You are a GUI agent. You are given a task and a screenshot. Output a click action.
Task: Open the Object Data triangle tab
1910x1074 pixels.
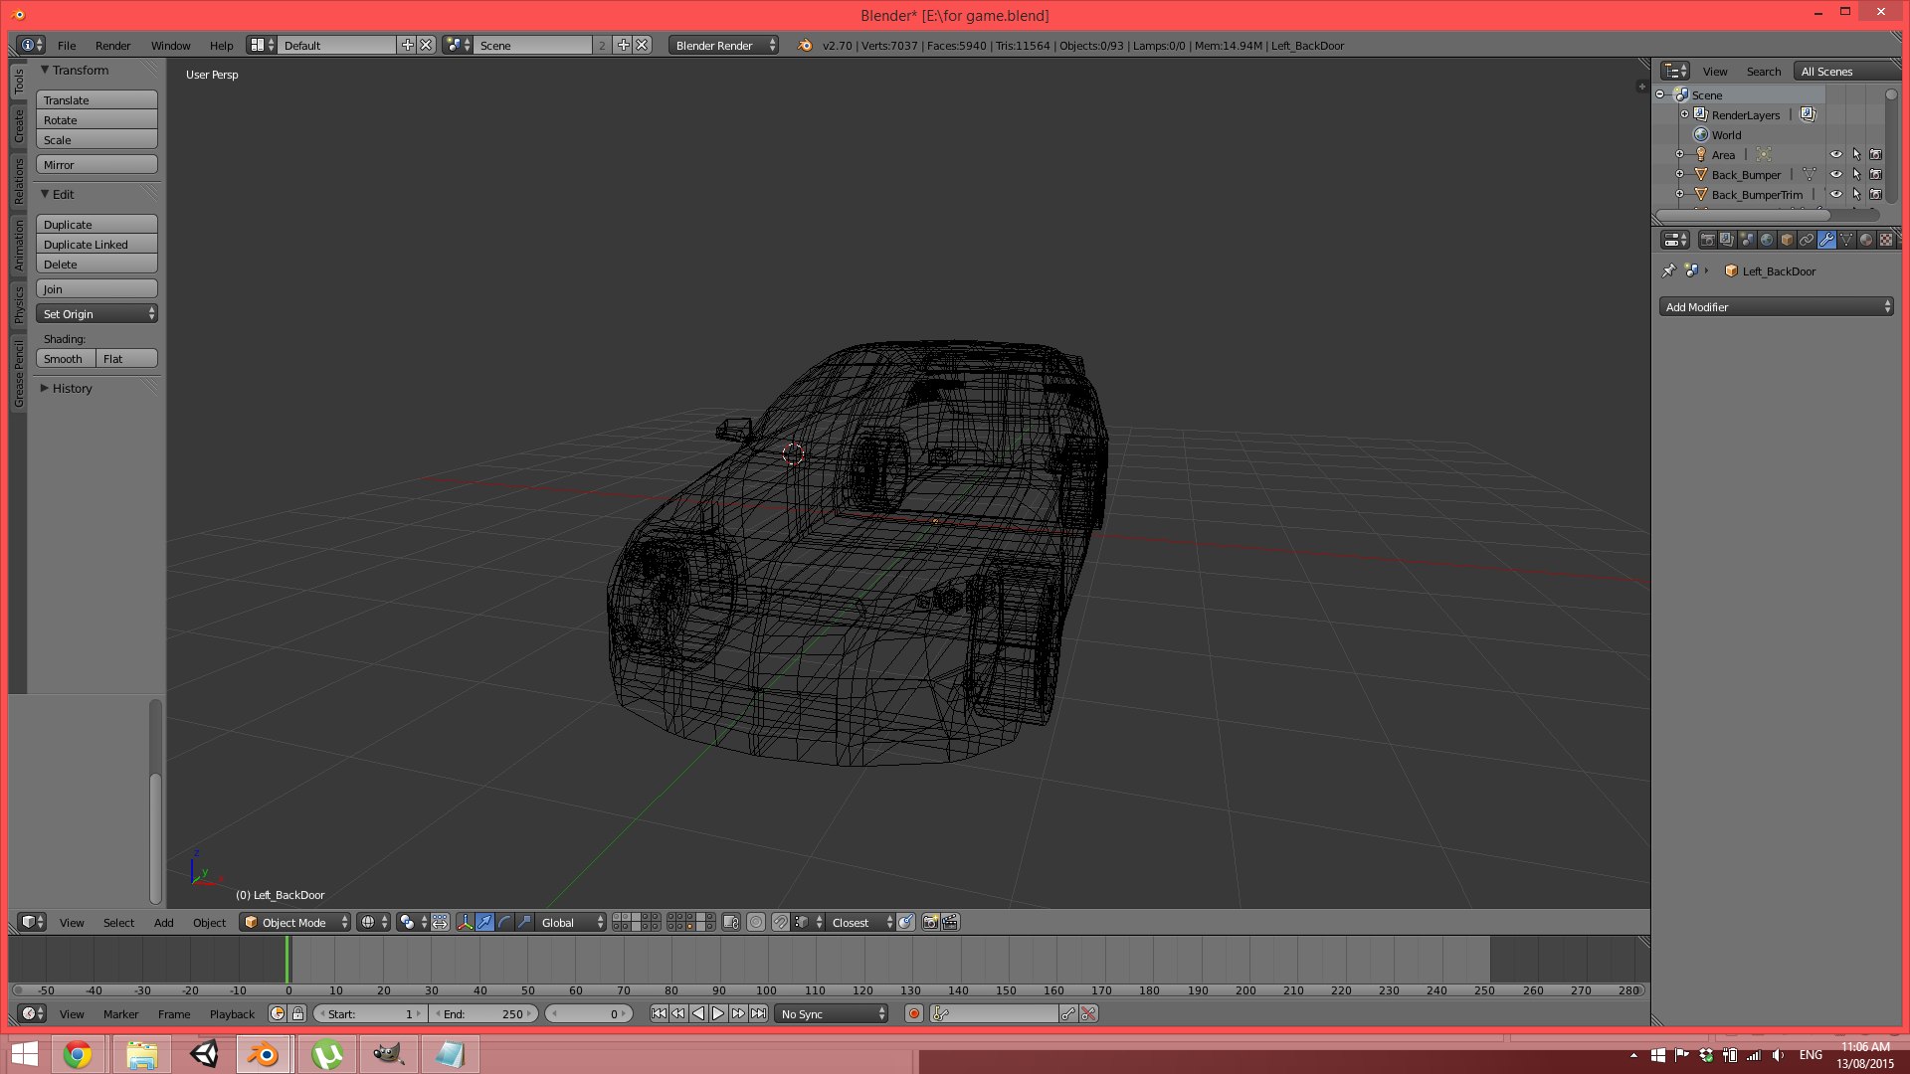click(x=1846, y=240)
